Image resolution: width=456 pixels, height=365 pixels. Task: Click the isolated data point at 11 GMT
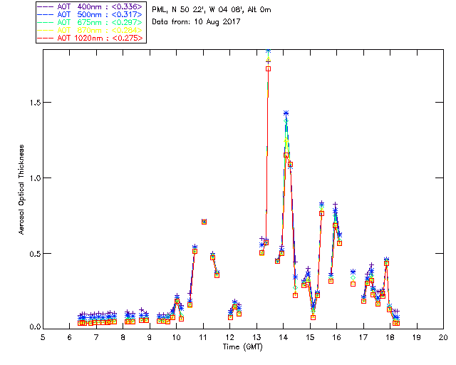point(204,222)
